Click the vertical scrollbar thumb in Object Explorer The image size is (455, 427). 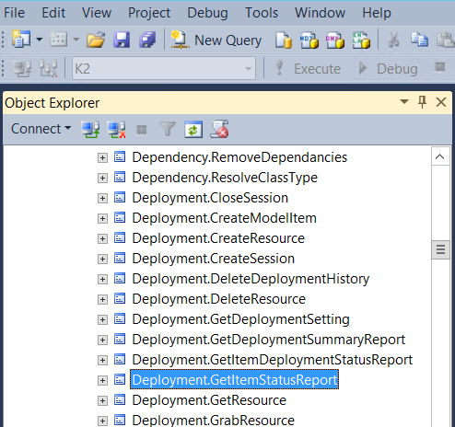[x=440, y=249]
